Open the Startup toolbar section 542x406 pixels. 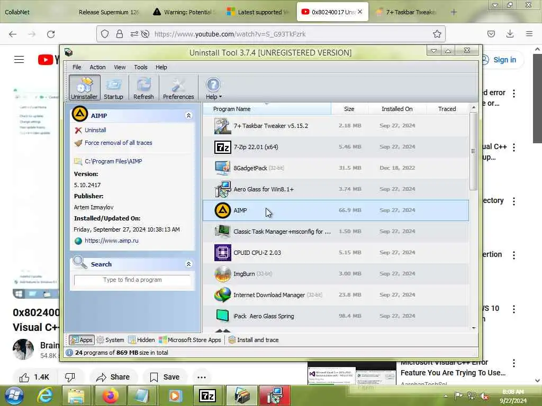click(113, 88)
